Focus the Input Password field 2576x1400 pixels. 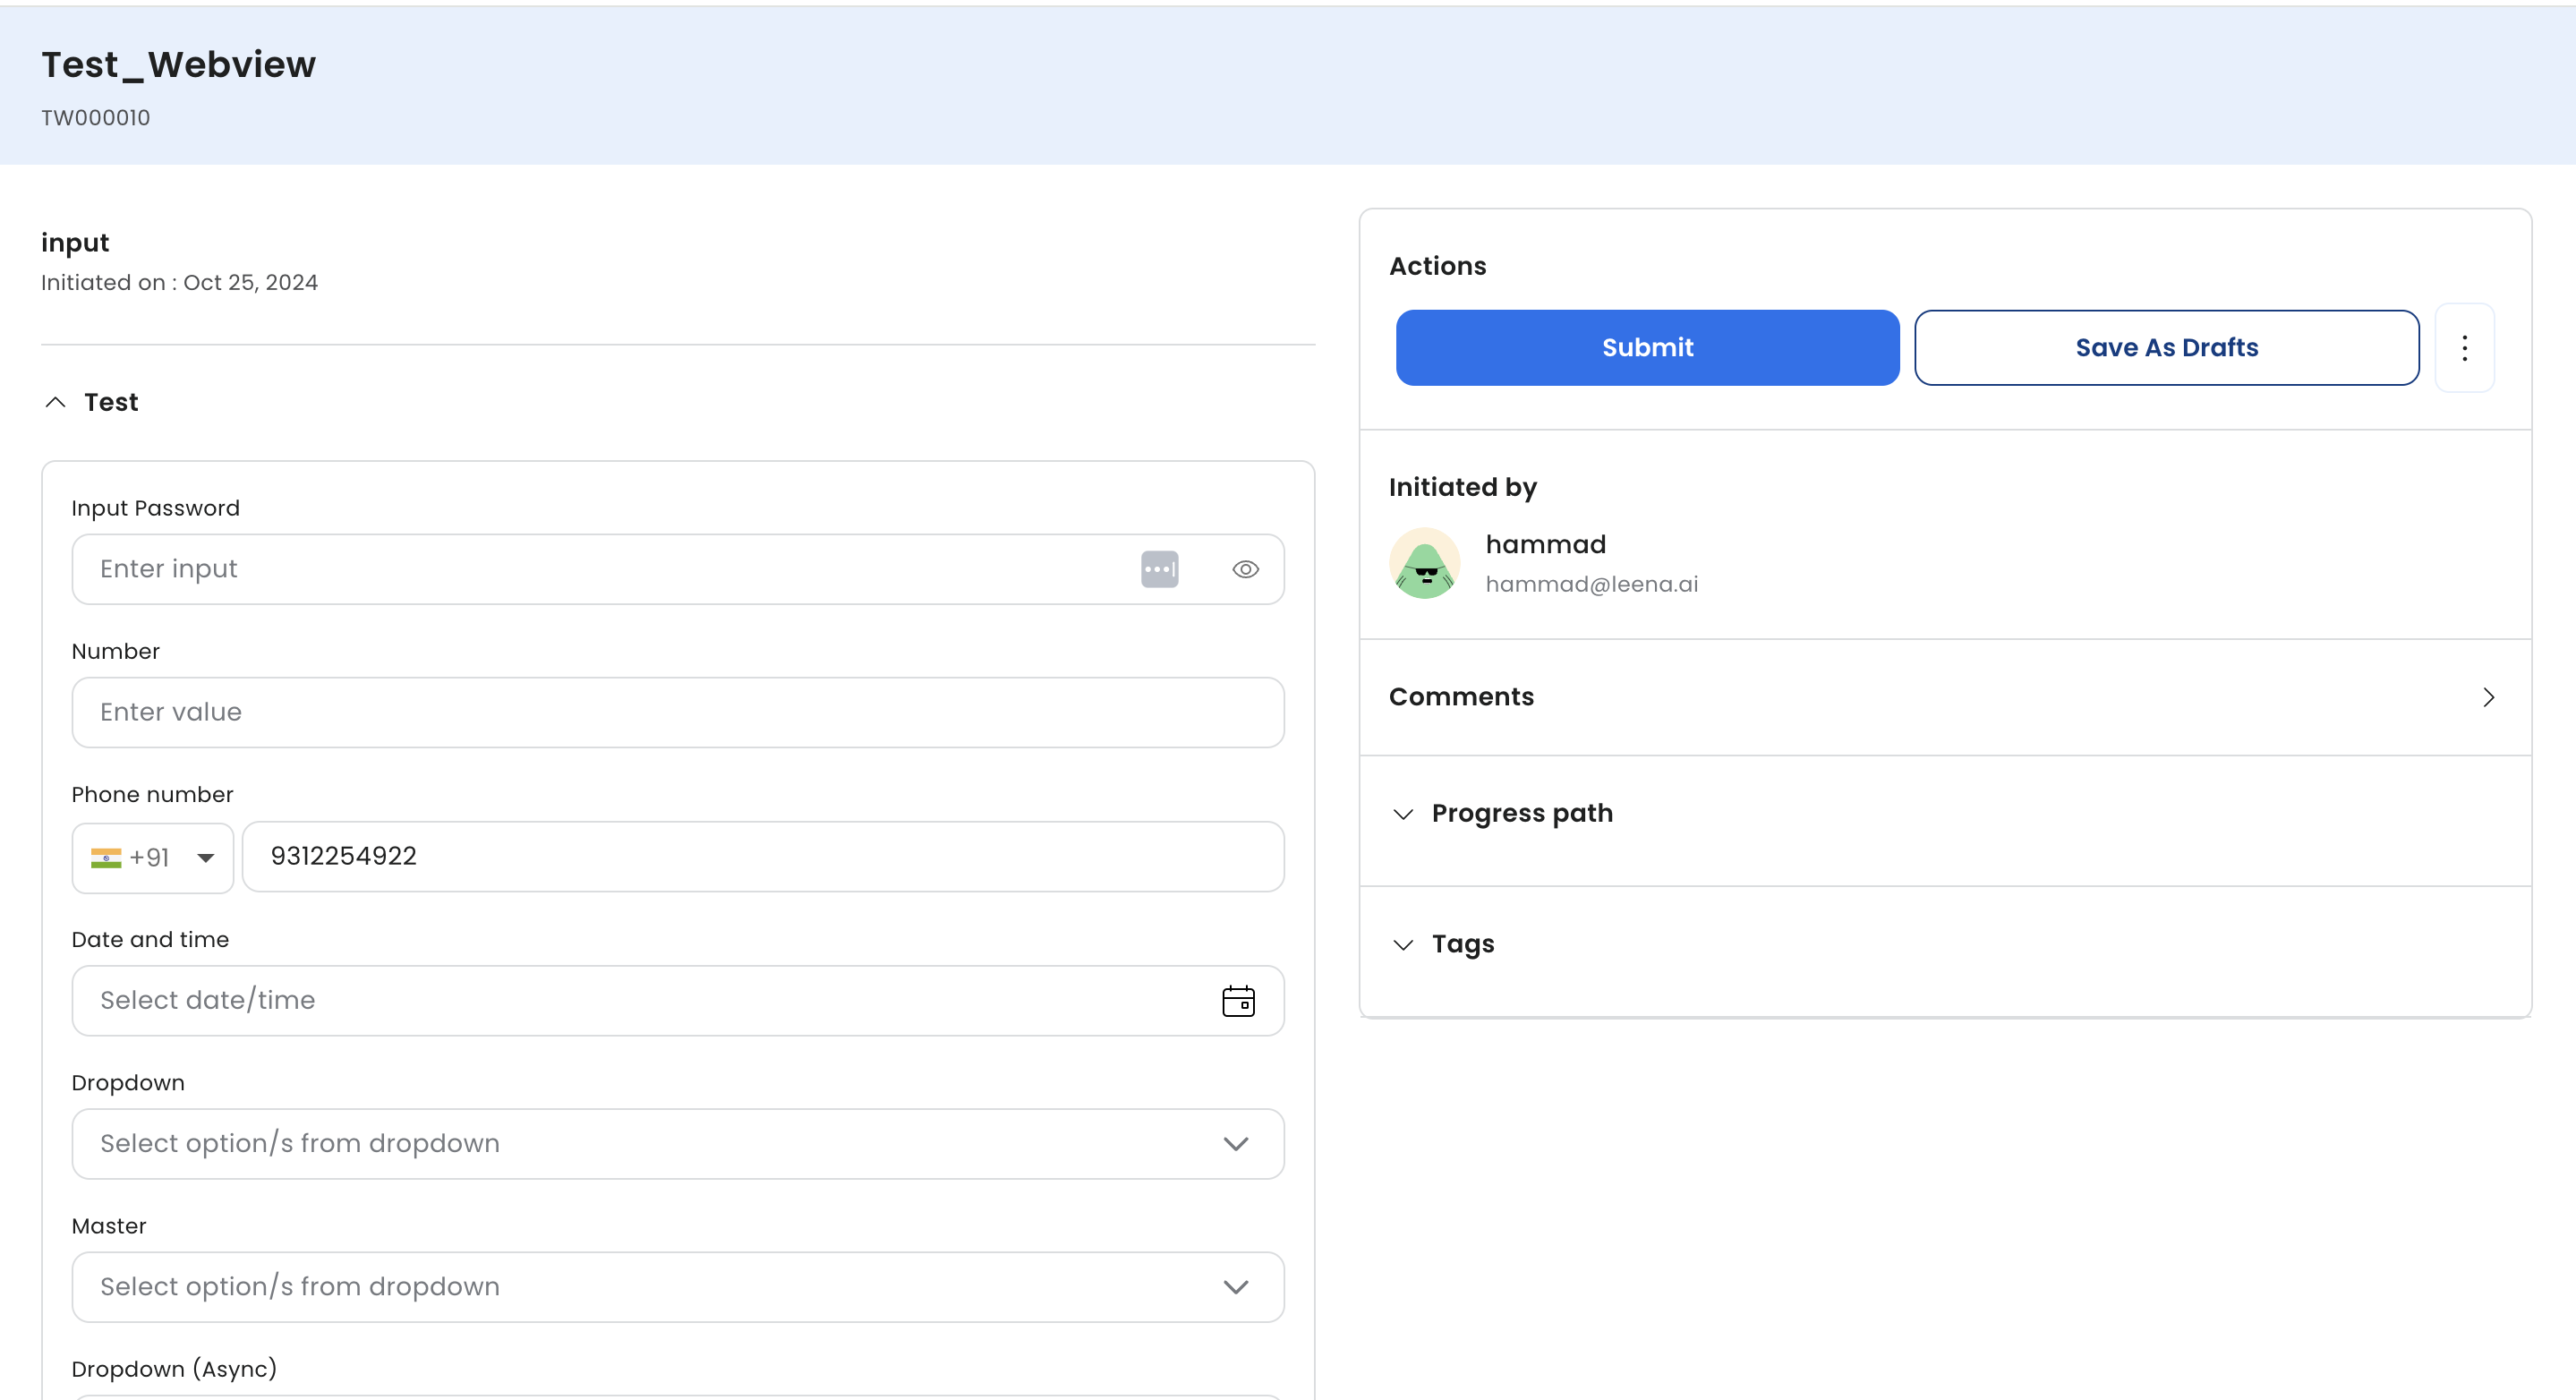point(600,569)
